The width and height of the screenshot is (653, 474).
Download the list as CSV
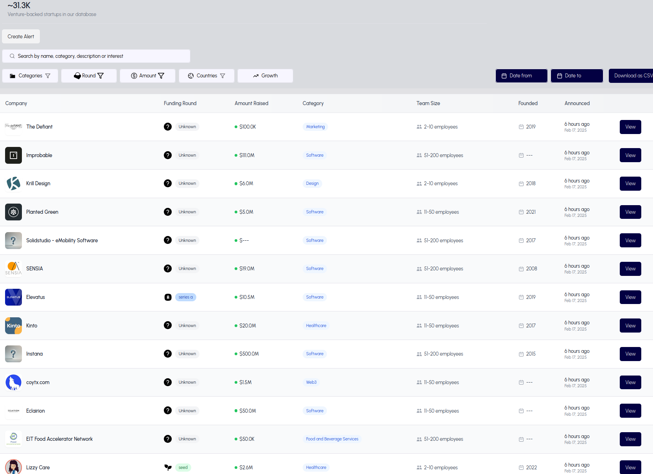click(x=631, y=76)
